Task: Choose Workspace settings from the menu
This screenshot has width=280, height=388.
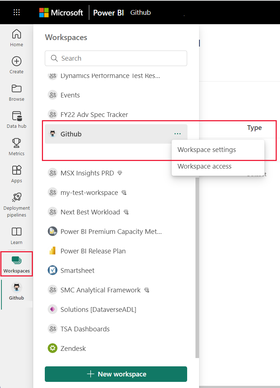Action: [207, 150]
